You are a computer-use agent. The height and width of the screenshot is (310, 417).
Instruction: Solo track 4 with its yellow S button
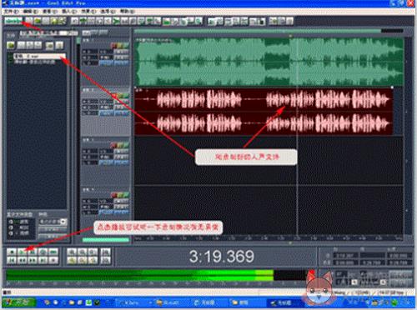120,195
